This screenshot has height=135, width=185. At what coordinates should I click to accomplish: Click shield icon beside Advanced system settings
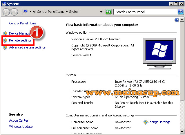[x=5, y=48]
